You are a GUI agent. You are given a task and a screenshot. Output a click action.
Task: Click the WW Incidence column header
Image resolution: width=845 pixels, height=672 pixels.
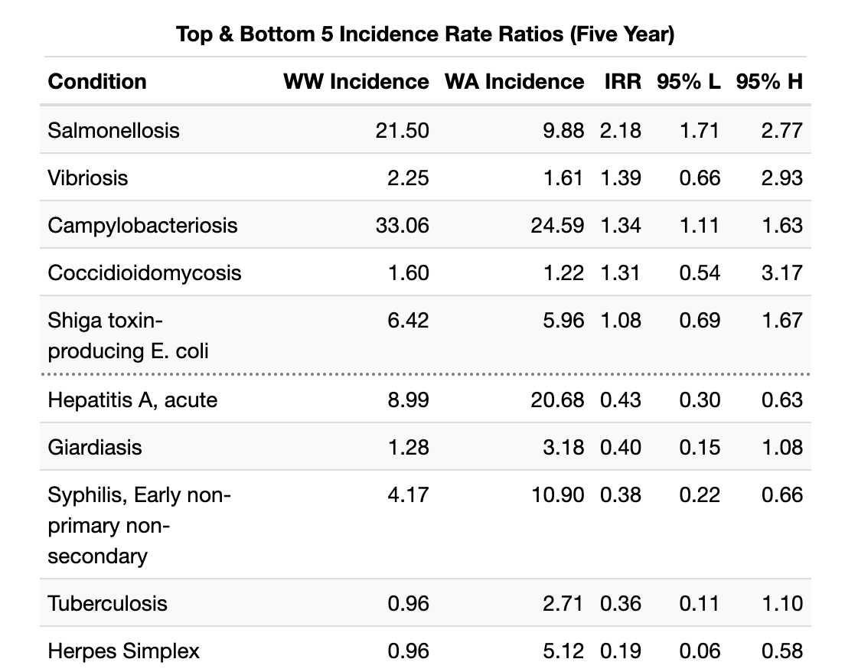[x=356, y=81]
